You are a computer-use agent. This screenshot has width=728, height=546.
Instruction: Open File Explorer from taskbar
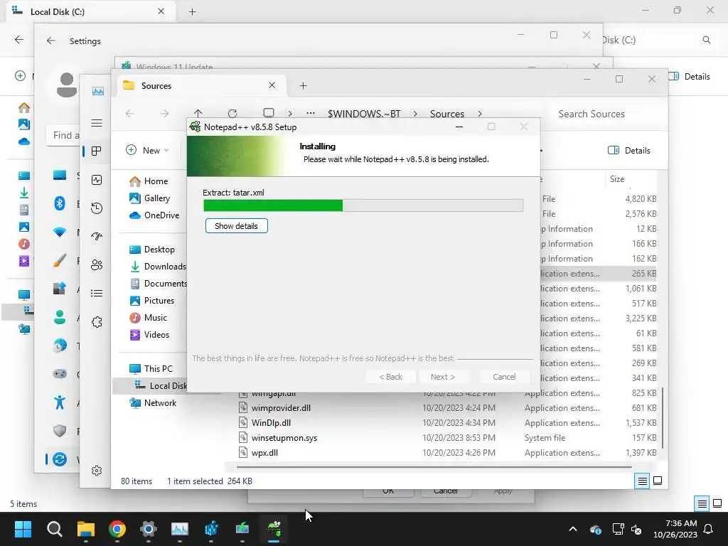pos(86,529)
